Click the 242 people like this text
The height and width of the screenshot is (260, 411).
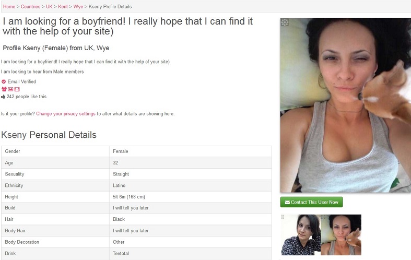pos(27,97)
